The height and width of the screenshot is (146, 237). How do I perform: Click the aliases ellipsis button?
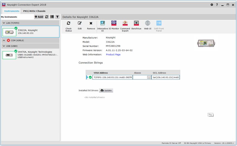pyautogui.click(x=149, y=77)
